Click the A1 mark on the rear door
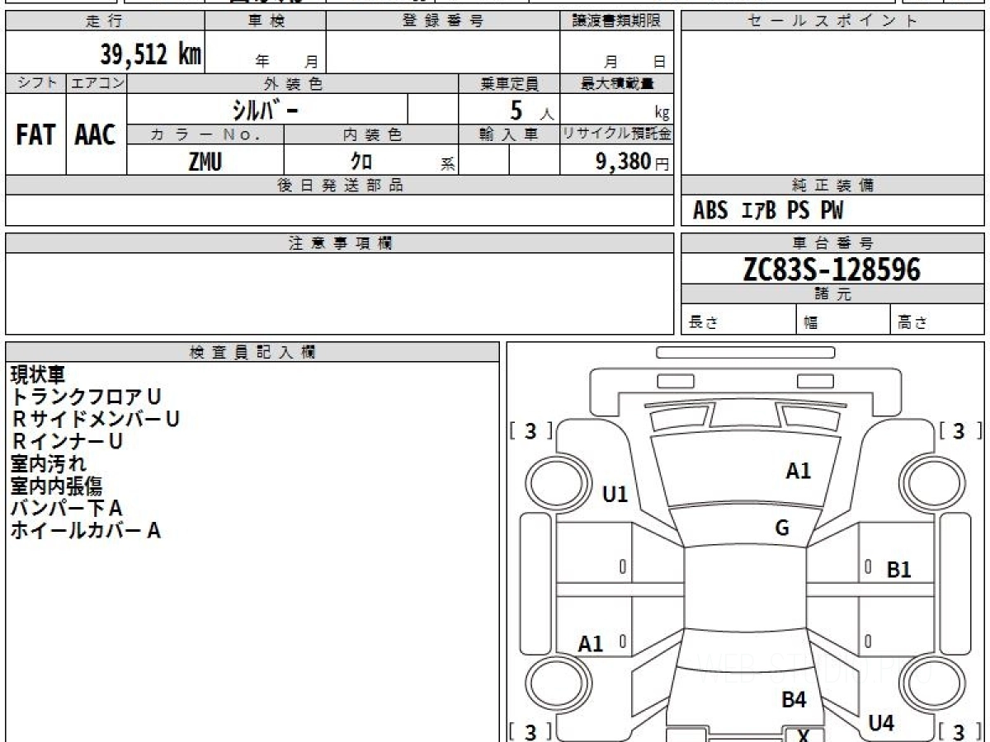990x742 pixels. (590, 644)
